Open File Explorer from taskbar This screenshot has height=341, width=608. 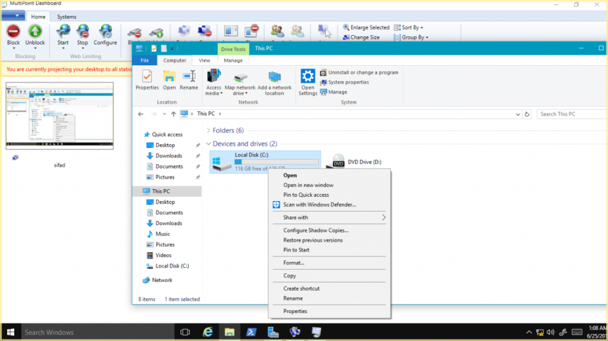(230, 332)
